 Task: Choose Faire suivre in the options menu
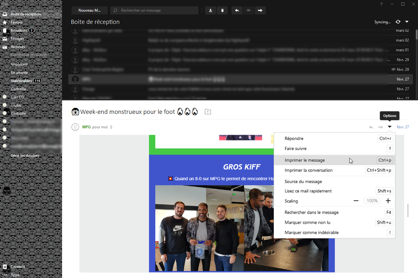(x=334, y=149)
